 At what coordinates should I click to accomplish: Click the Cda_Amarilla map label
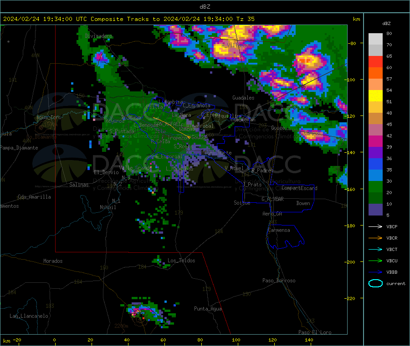click(x=34, y=197)
